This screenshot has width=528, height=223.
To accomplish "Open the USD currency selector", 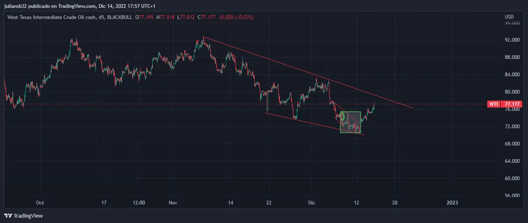I will [509, 17].
